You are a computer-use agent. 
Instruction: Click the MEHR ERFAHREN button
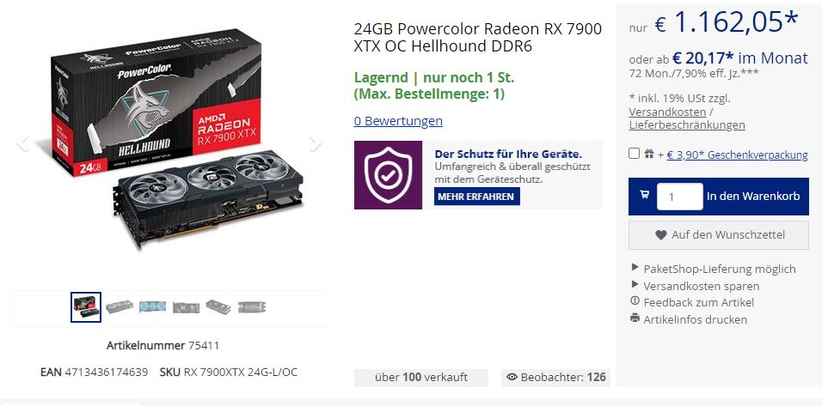coord(475,197)
